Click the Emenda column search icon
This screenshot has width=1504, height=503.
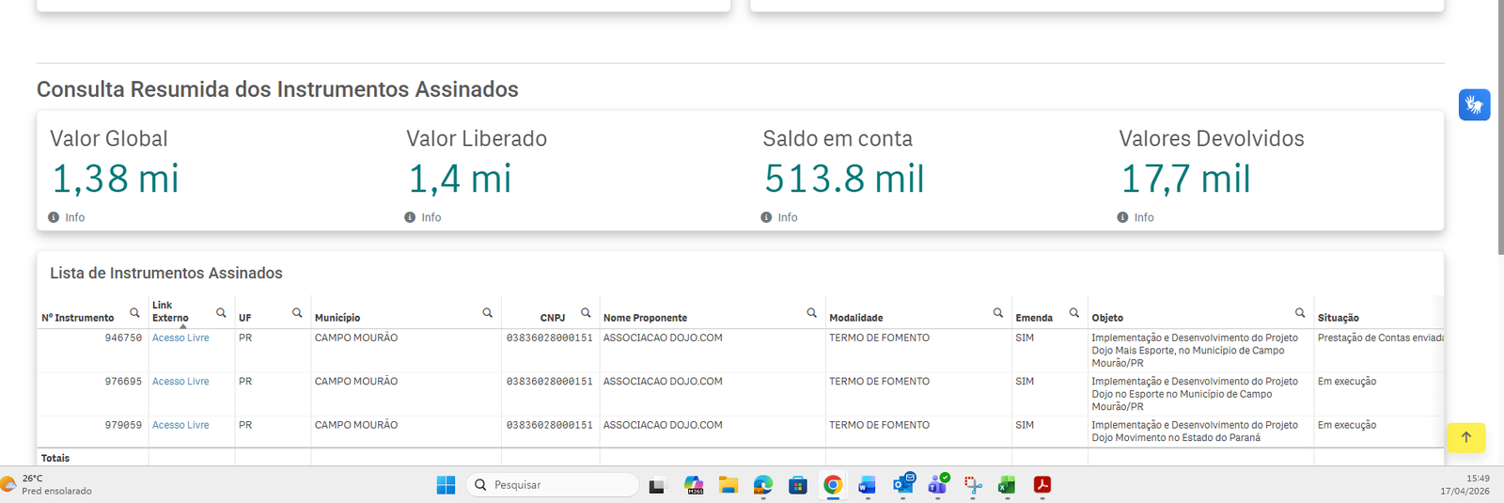[1073, 313]
